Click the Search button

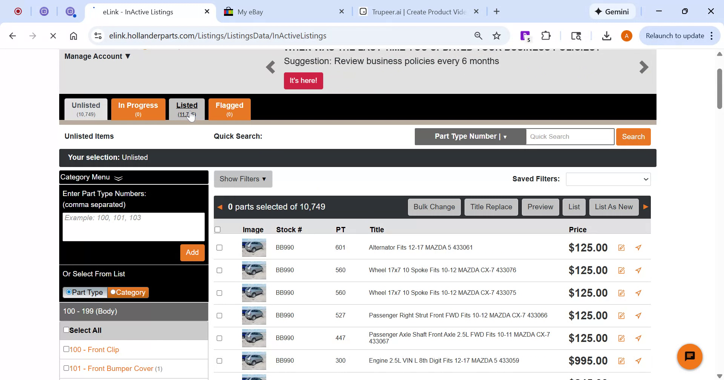633,136
